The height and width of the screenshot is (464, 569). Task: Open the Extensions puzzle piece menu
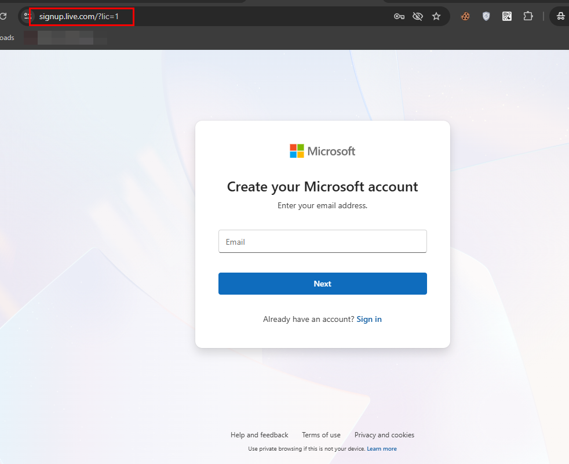point(528,16)
